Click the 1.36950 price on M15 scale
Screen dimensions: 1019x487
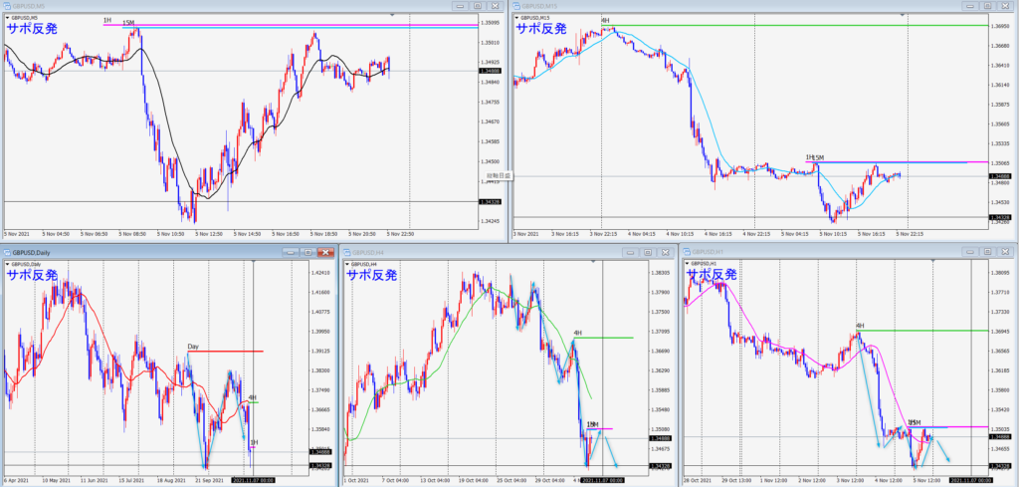tap(1001, 27)
